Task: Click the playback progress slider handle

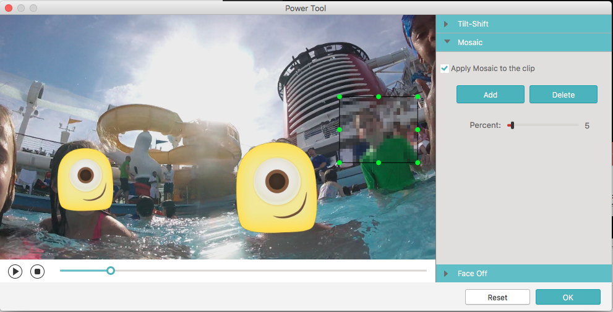Action: pos(111,271)
